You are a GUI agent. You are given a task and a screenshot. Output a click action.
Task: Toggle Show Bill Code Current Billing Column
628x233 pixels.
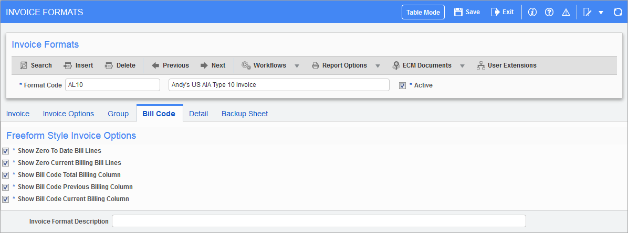pyautogui.click(x=5, y=199)
